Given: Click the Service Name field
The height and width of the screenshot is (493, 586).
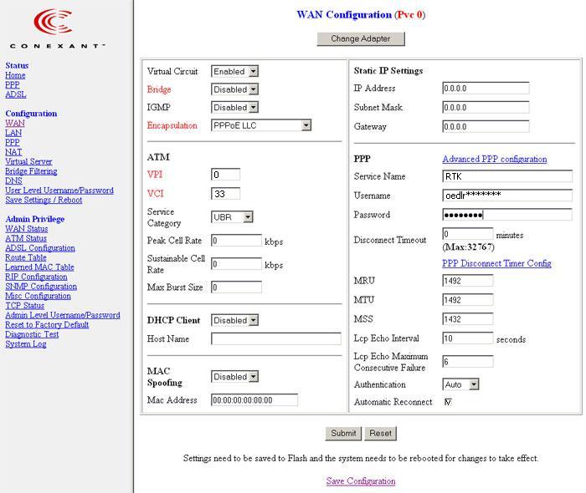Looking at the screenshot, I should tap(507, 176).
